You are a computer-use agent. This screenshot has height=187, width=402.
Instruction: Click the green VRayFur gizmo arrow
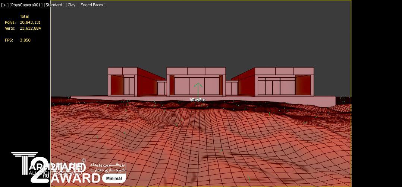[x=198, y=89]
